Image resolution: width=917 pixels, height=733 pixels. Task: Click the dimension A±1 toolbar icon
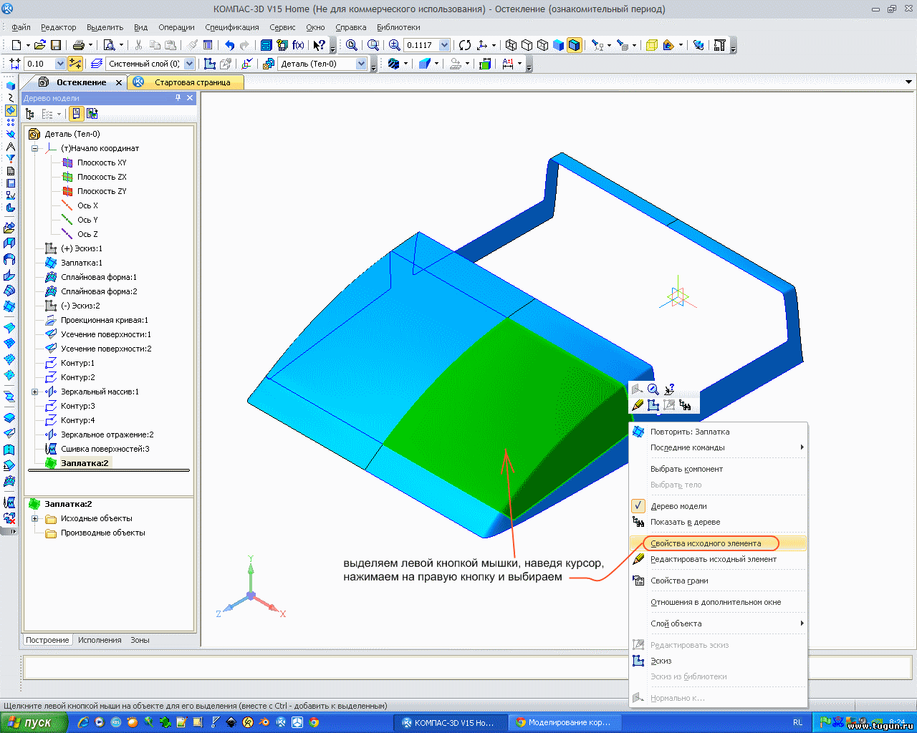508,64
